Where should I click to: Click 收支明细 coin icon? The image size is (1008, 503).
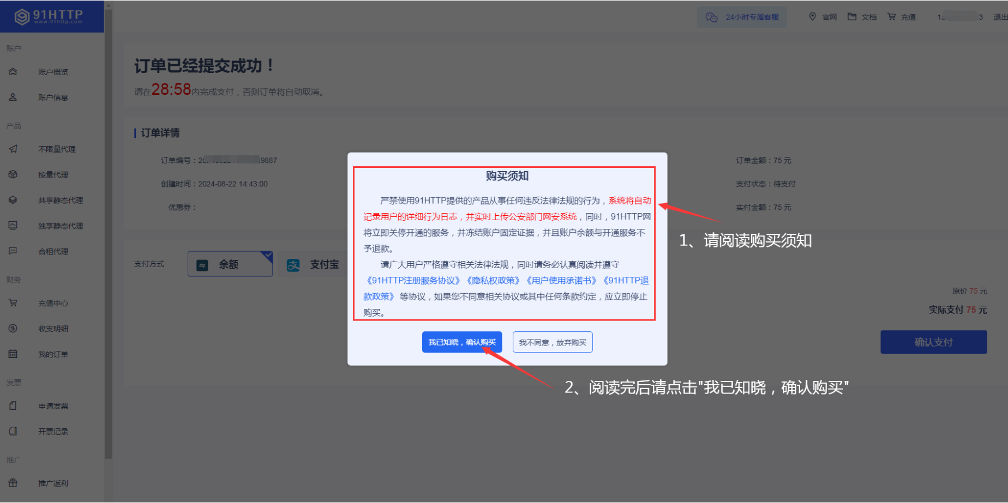point(13,329)
